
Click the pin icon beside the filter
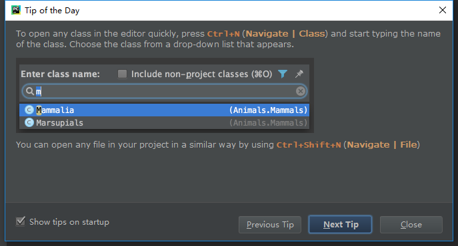[x=299, y=74]
